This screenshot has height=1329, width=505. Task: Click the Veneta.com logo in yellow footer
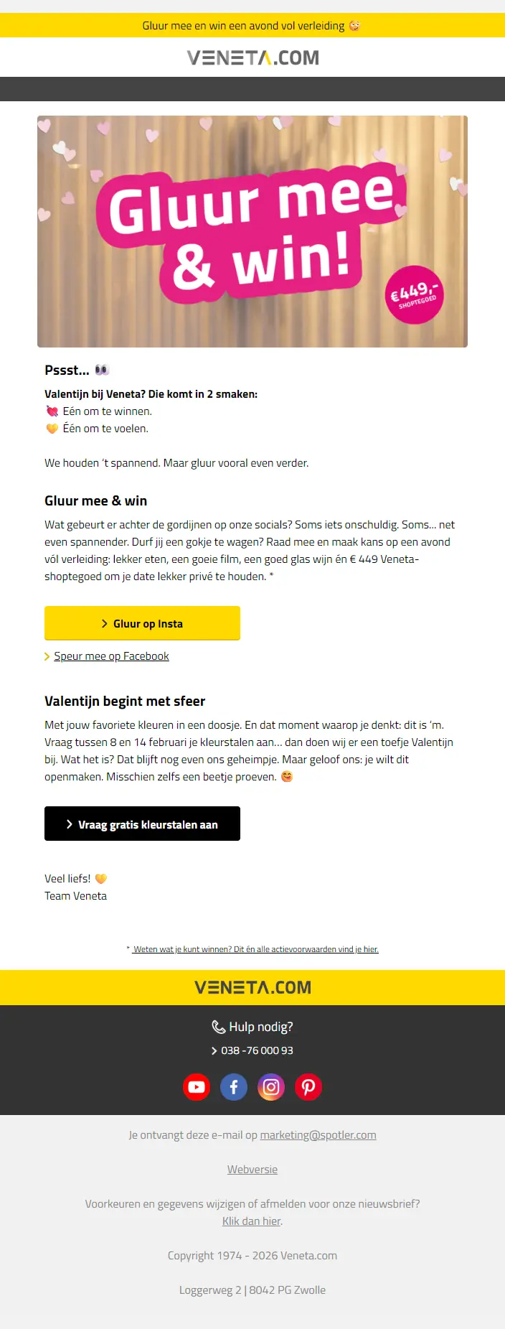(x=252, y=988)
